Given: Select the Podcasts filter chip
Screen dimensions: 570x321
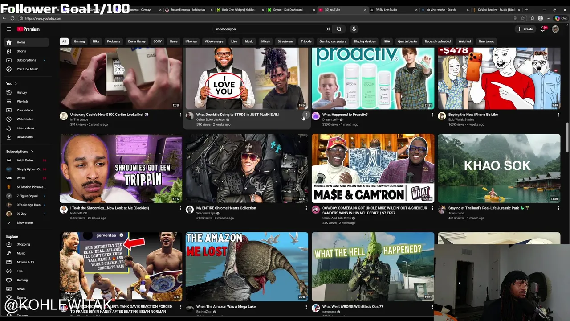Looking at the screenshot, I should click(114, 41).
